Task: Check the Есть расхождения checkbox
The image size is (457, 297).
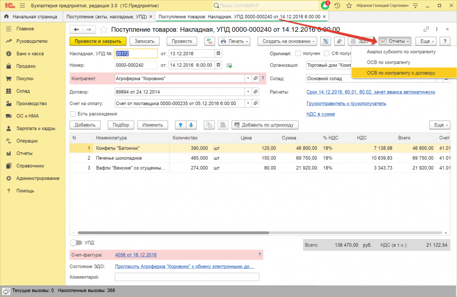Action: click(73, 114)
